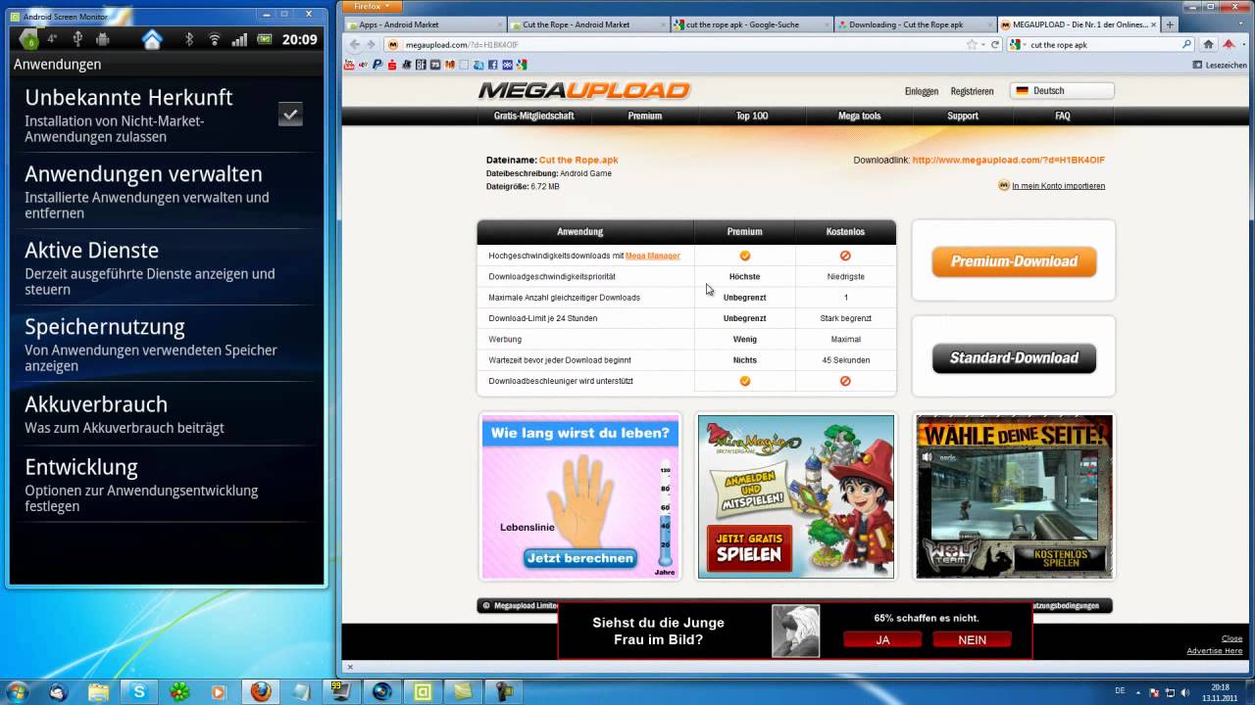The width and height of the screenshot is (1255, 705).
Task: Click the PayPal bookmark icon
Action: (x=376, y=65)
